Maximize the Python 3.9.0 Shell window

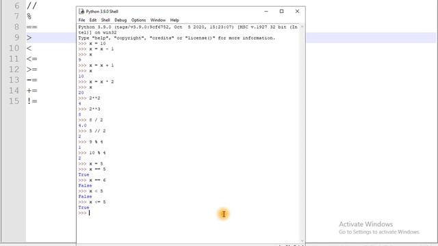pos(281,11)
